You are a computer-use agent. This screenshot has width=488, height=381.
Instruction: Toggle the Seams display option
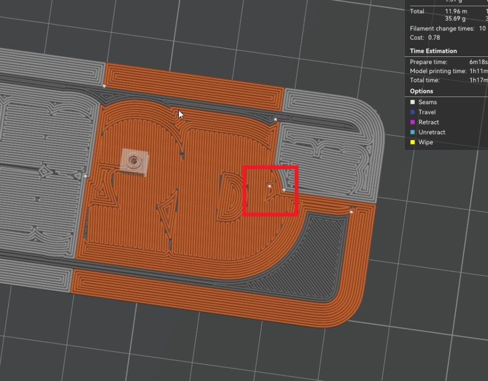point(413,102)
